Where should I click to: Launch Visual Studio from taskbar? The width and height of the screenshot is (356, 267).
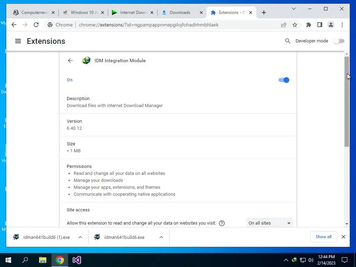[77, 260]
